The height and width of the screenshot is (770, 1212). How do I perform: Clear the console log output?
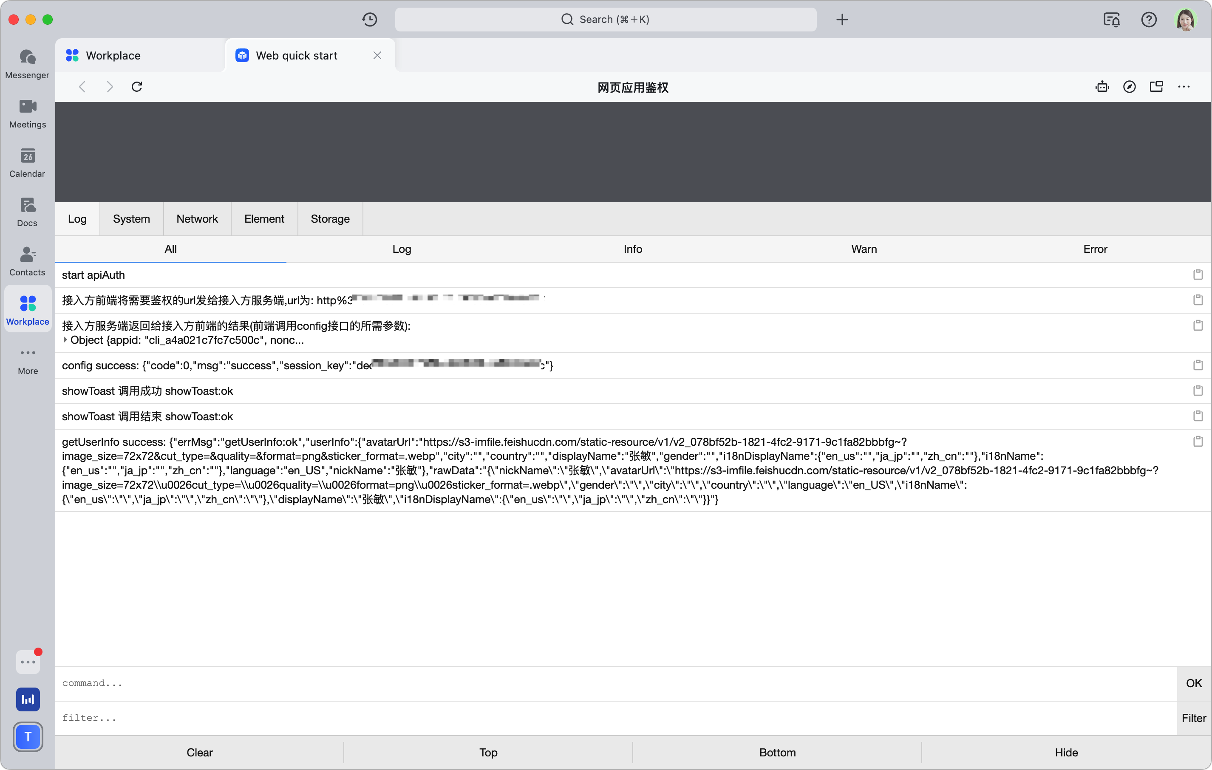[199, 753]
